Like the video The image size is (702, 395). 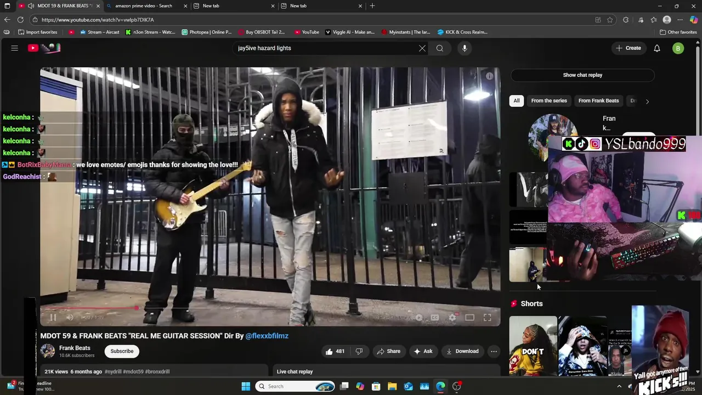[335, 351]
